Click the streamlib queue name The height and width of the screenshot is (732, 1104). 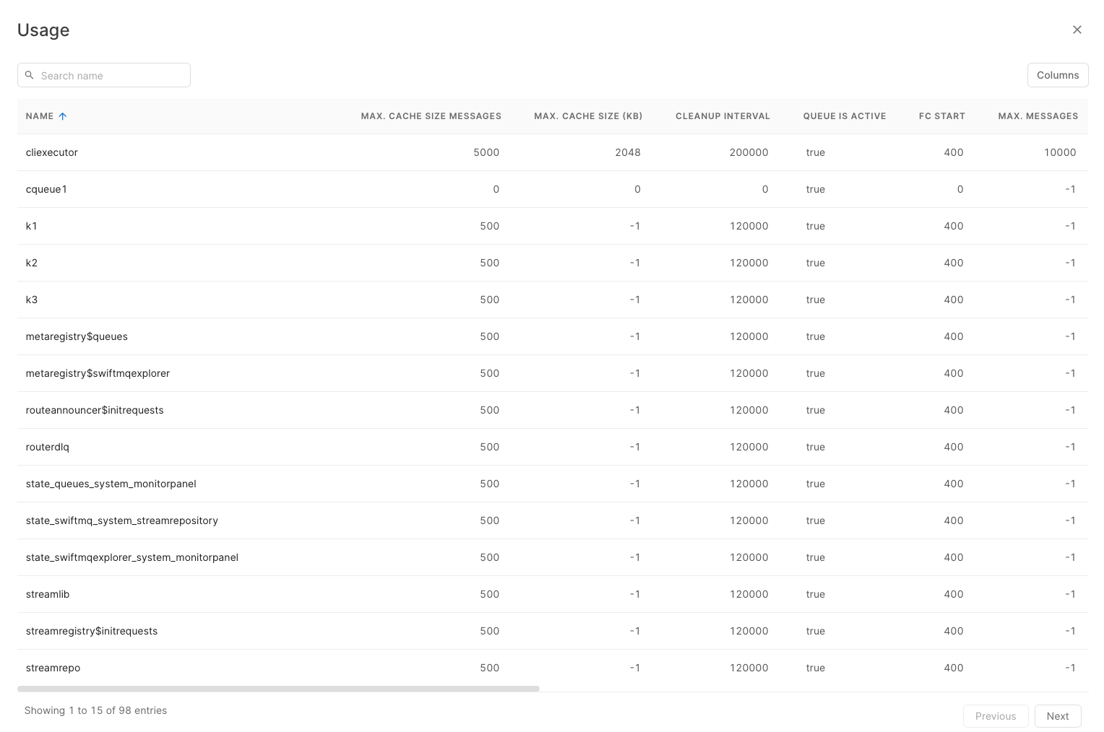(48, 594)
